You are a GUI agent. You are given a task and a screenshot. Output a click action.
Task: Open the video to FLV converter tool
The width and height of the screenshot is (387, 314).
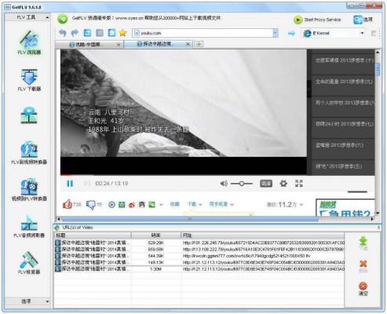(29, 189)
